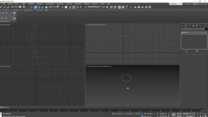The height and width of the screenshot is (117, 208).
Task: Open the Graph Editors menu
Action: (x=50, y=4)
